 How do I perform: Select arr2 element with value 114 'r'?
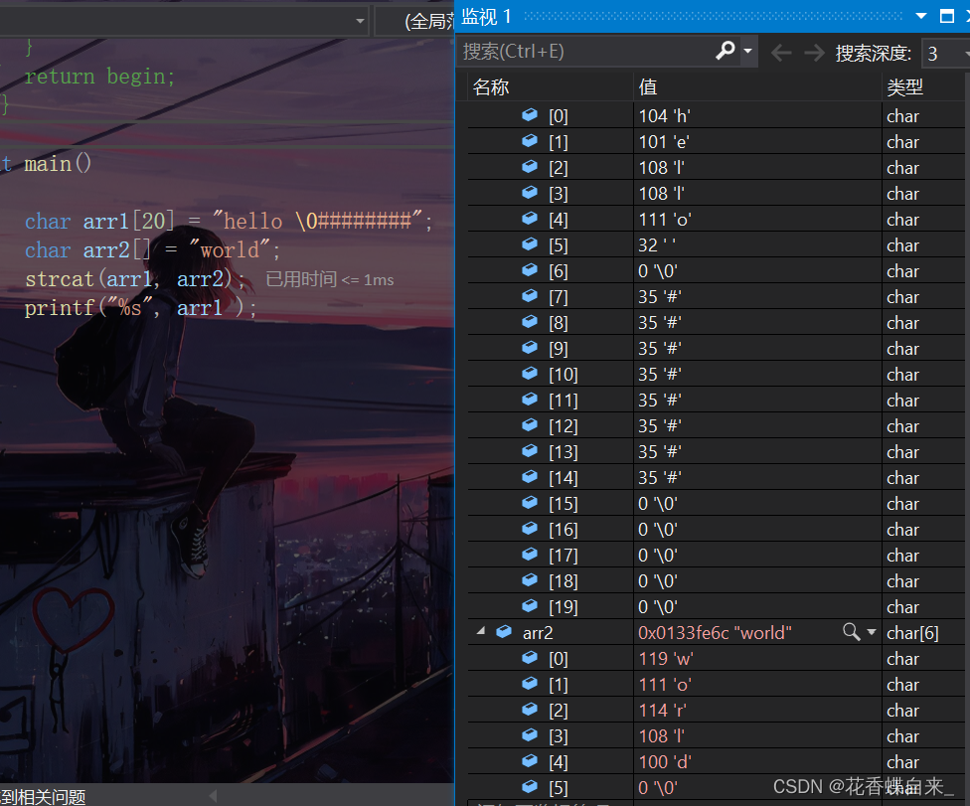pos(716,711)
